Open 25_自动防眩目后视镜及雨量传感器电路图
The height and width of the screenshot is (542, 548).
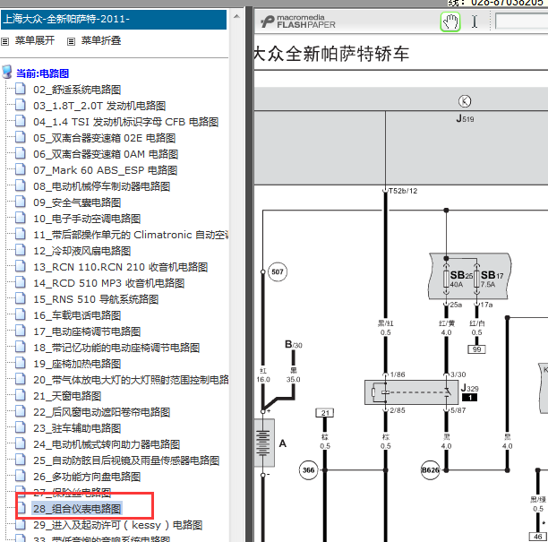pyautogui.click(x=126, y=460)
